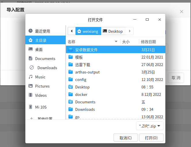
Task: Click the clock icon beside 最近使用
Action: coord(31,31)
